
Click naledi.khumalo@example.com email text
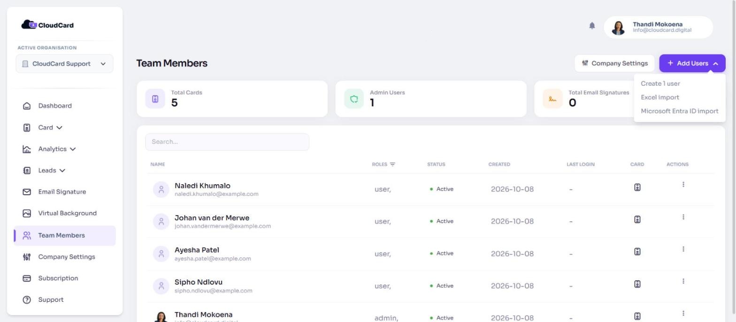point(216,194)
